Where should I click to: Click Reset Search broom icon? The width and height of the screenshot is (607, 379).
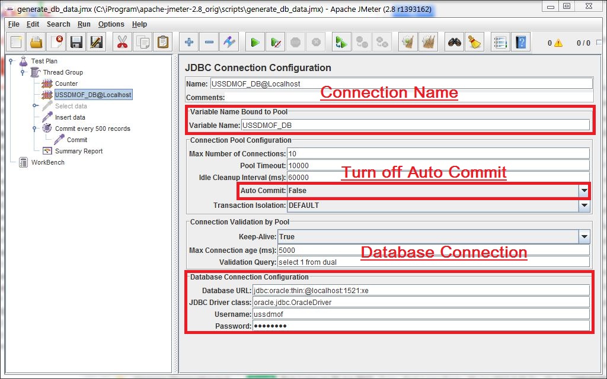click(x=474, y=42)
